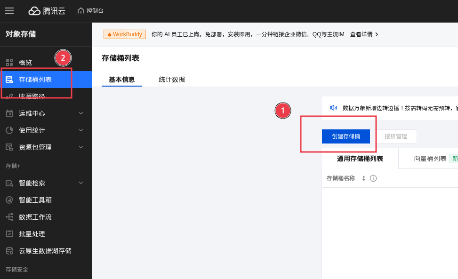Open 云原生数据湖存储 sidebar item
The height and width of the screenshot is (279, 458).
click(46, 251)
